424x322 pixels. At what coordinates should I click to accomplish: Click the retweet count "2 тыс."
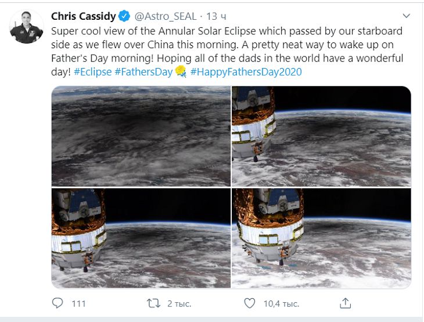click(179, 303)
